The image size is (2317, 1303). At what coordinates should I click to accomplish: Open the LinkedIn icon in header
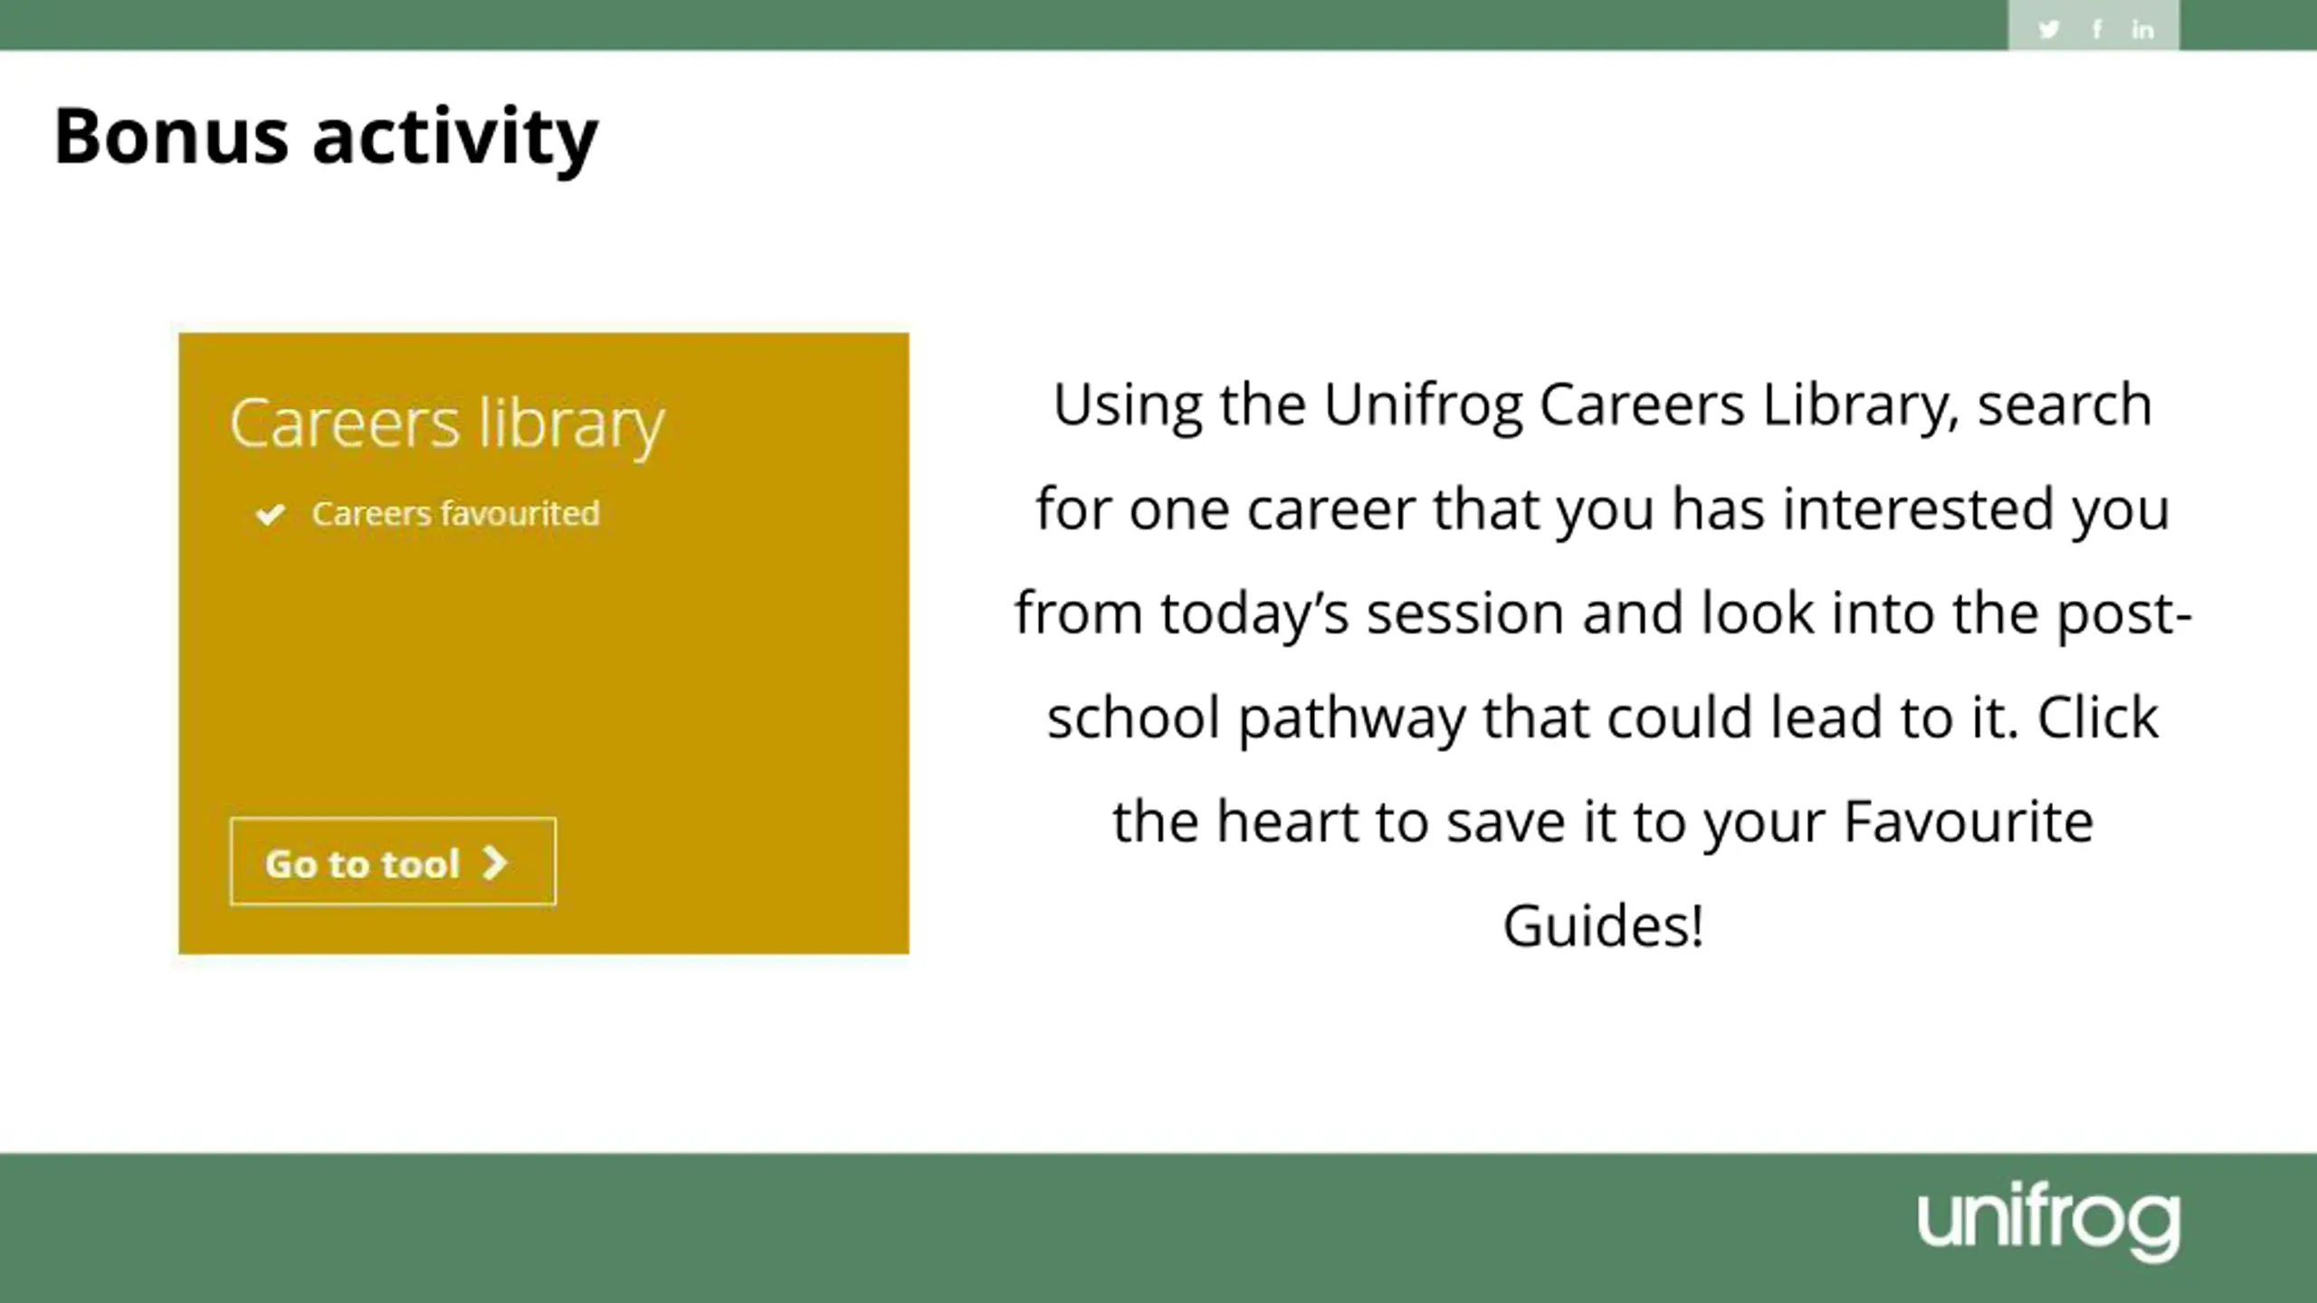[x=2142, y=29]
